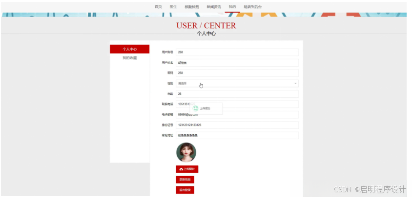412x197 pixels.
Task: Select 个人中心 in the left sidebar
Action: tap(129, 49)
